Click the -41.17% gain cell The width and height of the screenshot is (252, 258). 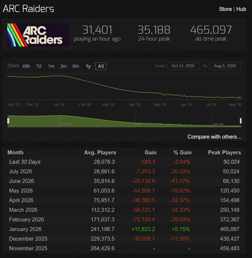(180, 181)
